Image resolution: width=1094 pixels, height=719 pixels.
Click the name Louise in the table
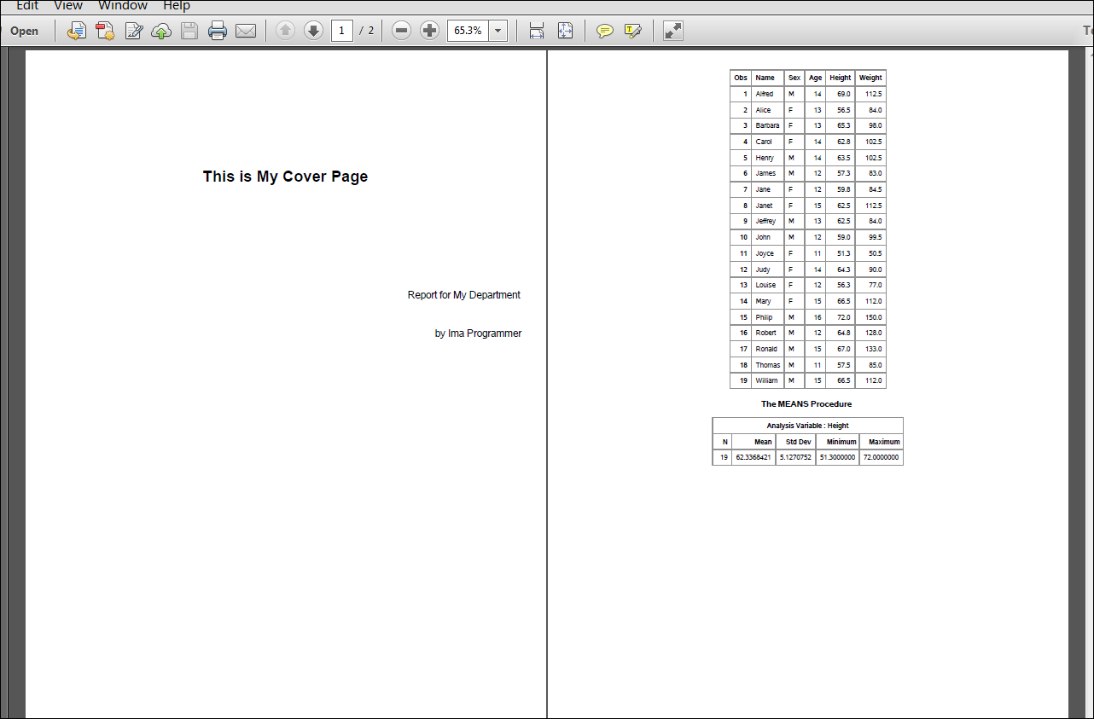point(765,285)
